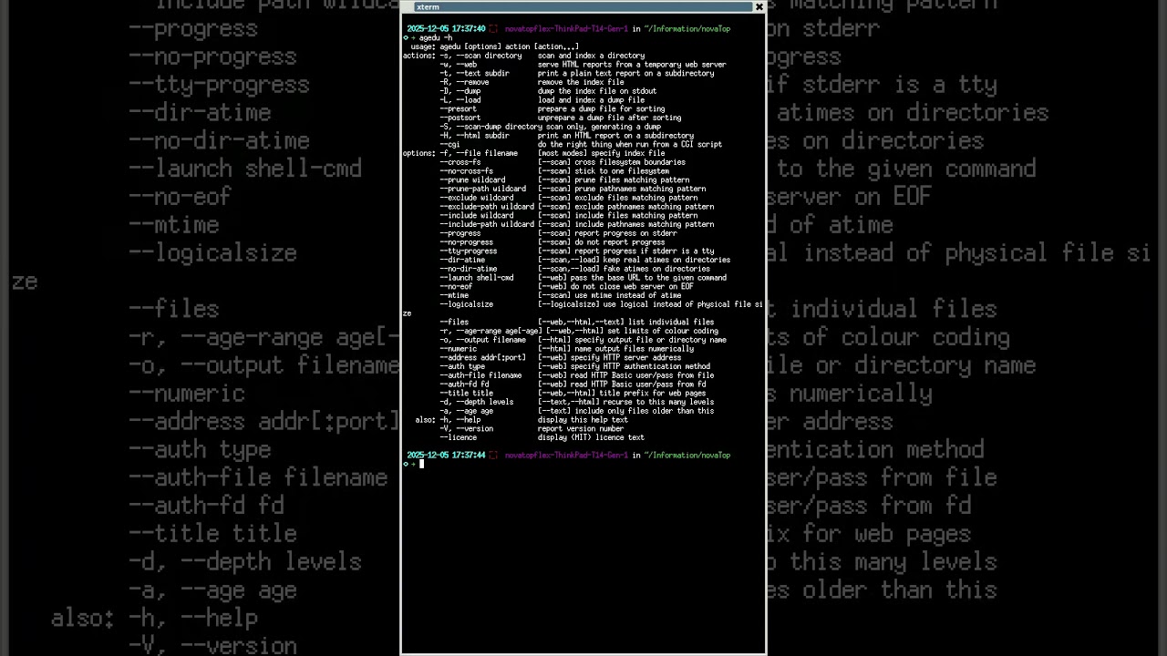Click '-V, --version' in the small xterm window

[x=466, y=428]
